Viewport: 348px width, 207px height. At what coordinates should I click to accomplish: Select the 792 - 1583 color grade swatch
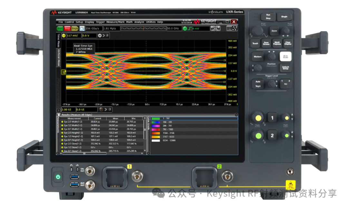(156, 130)
